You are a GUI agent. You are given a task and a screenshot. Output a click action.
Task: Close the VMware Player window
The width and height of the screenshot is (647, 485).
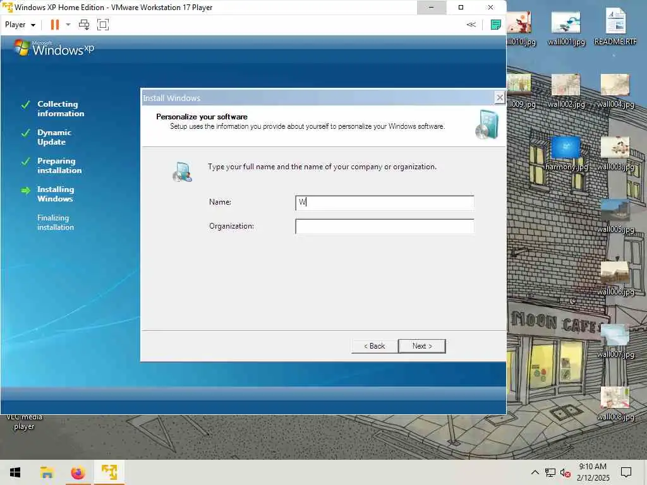[490, 8]
